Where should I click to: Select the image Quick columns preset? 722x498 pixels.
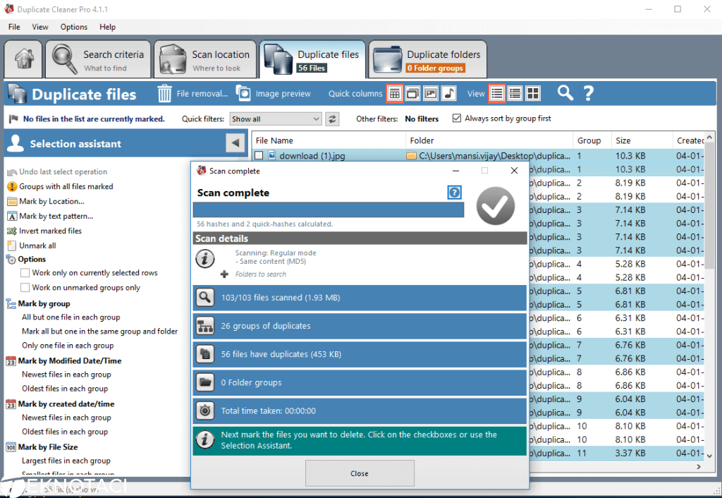click(431, 94)
